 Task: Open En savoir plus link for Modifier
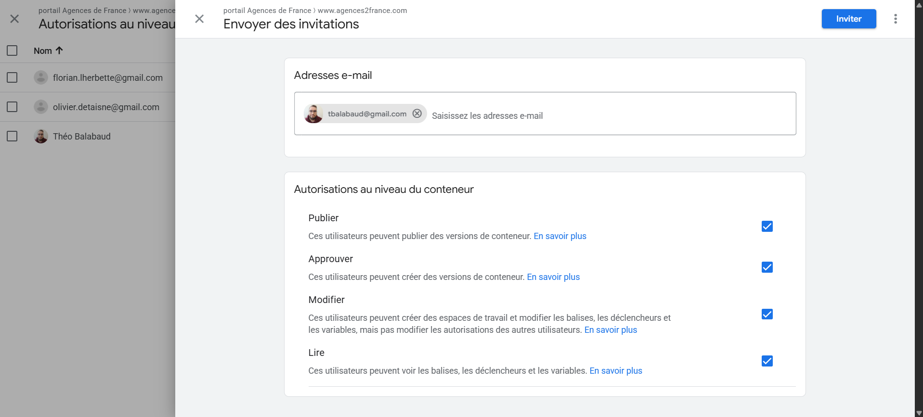pyautogui.click(x=610, y=330)
